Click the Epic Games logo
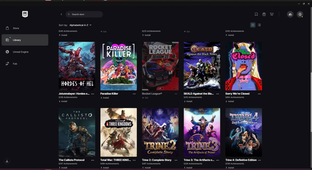312x170 pixels. tap(25, 14)
